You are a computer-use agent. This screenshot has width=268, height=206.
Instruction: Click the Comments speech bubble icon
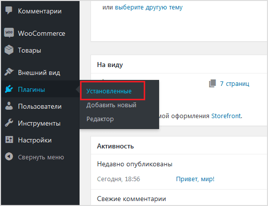coord(9,10)
